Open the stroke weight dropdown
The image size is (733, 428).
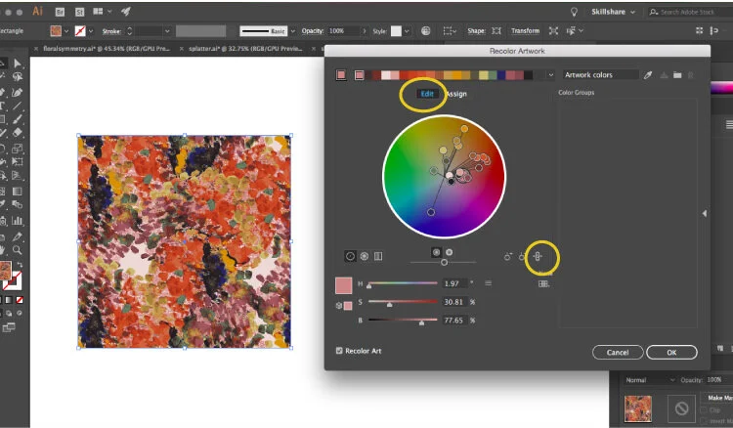(167, 31)
